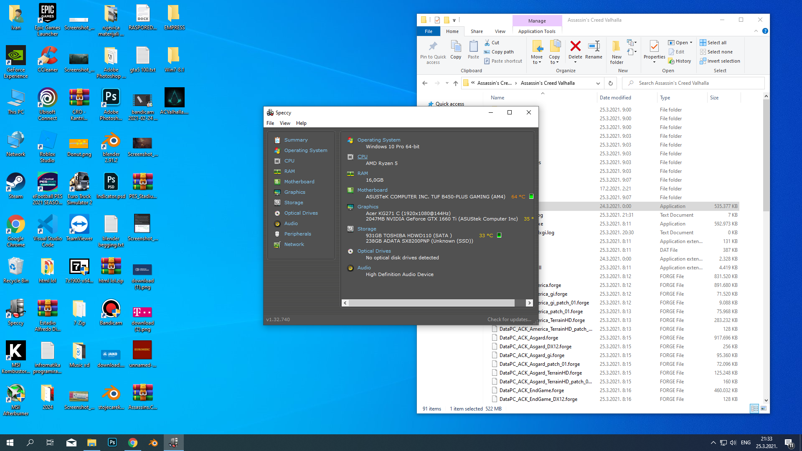The height and width of the screenshot is (451, 802).
Task: Select the Blender 2.91.2 desktop icon
Action: 111,147
